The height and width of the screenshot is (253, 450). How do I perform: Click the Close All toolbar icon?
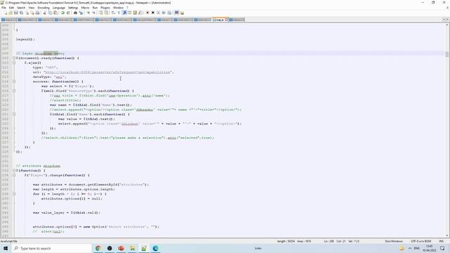(32, 13)
